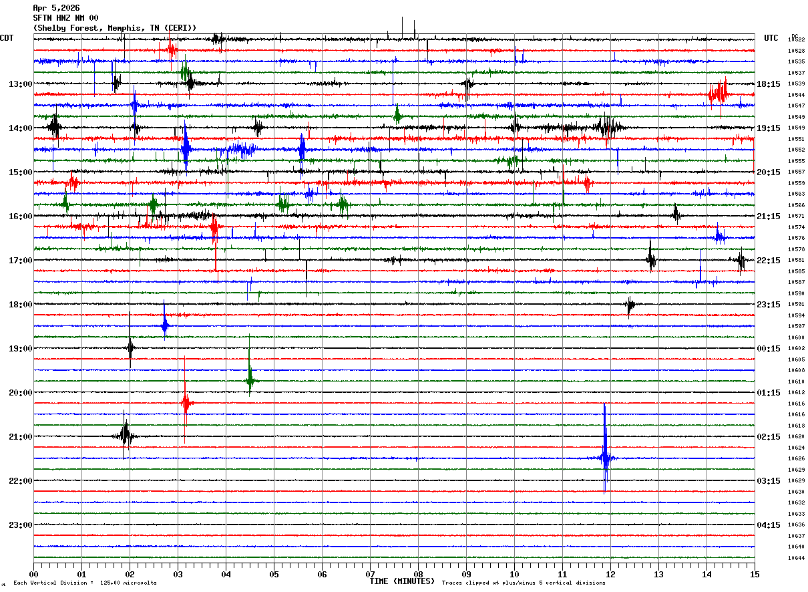Screen dimensions: 808x592
Task: Click the '01:15' UTC time label
Action: 769,393
